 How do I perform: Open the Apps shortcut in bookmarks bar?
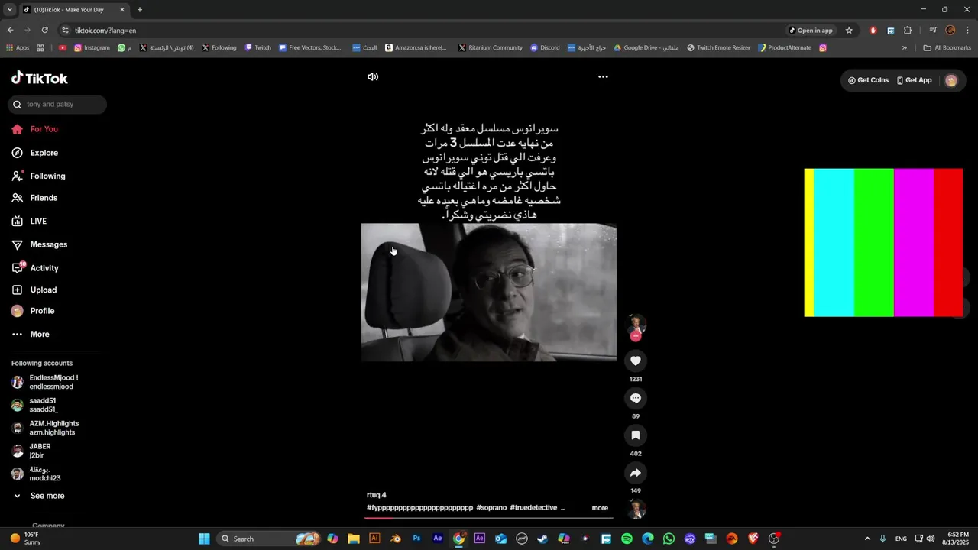coord(18,47)
